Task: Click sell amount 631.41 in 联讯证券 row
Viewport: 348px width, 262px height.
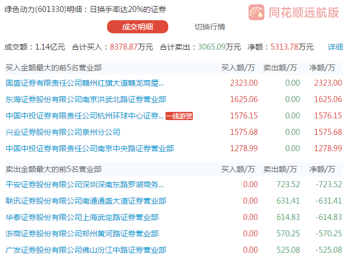Action: click(x=288, y=201)
